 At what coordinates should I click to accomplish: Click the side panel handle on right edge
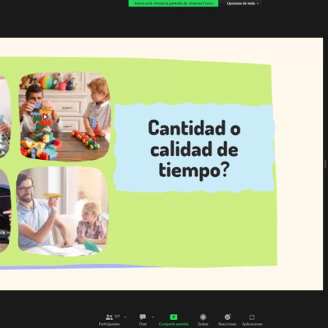326,164
